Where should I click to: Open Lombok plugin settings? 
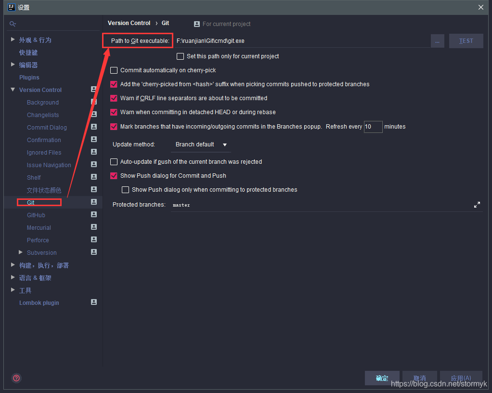[39, 302]
